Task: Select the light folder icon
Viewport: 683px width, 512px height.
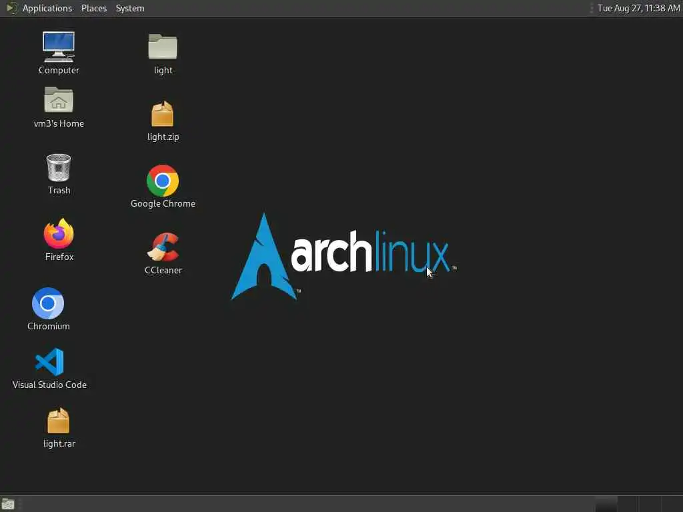Action: tap(163, 47)
